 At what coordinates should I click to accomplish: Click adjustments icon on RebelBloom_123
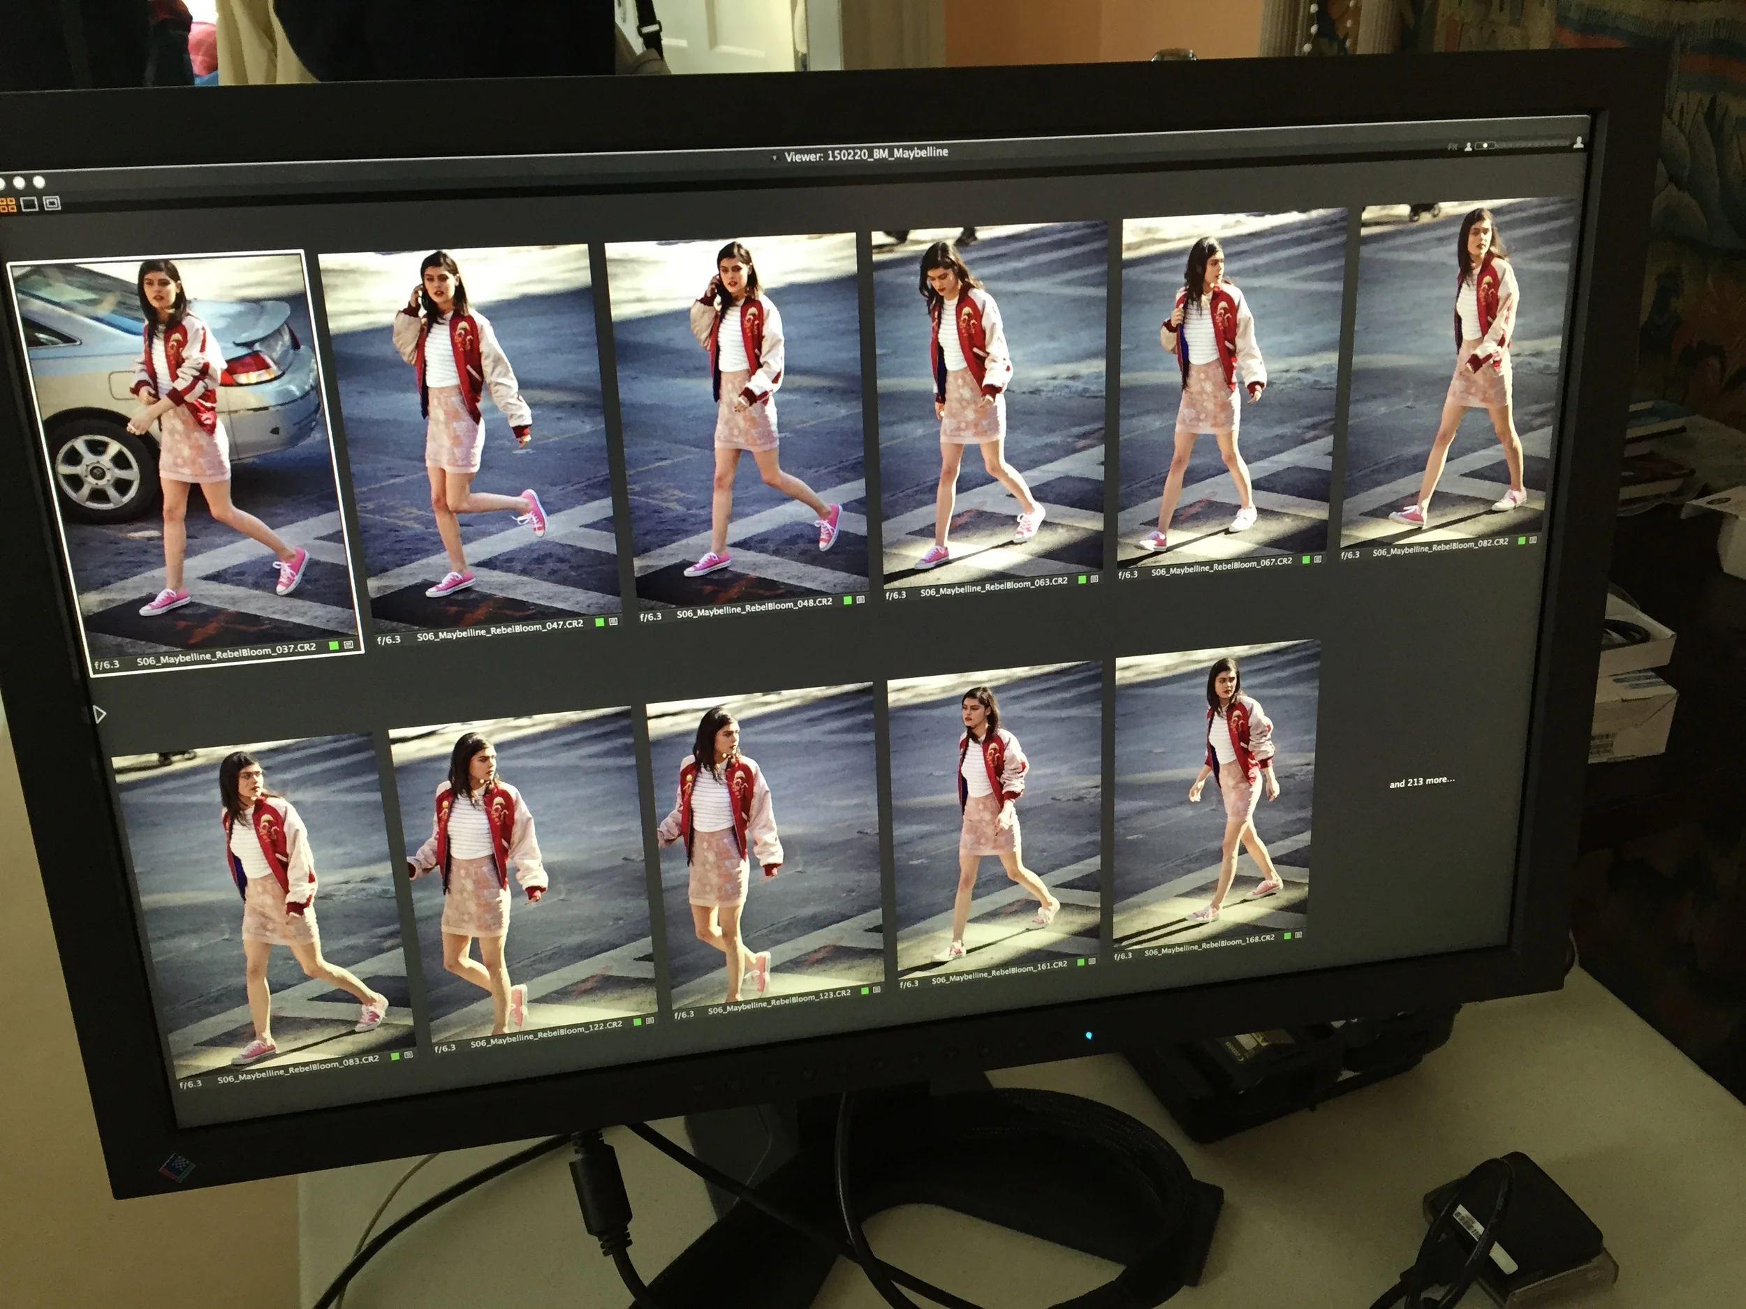tap(877, 989)
